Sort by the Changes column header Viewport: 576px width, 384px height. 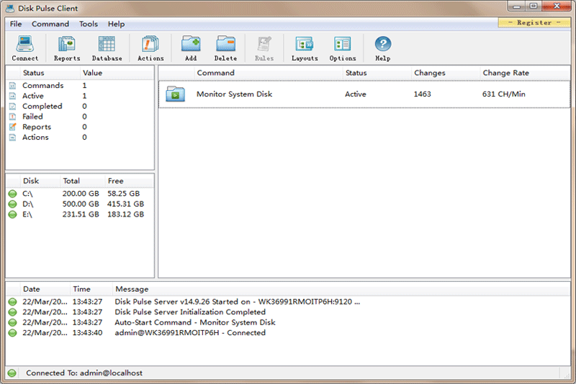pyautogui.click(x=445, y=73)
